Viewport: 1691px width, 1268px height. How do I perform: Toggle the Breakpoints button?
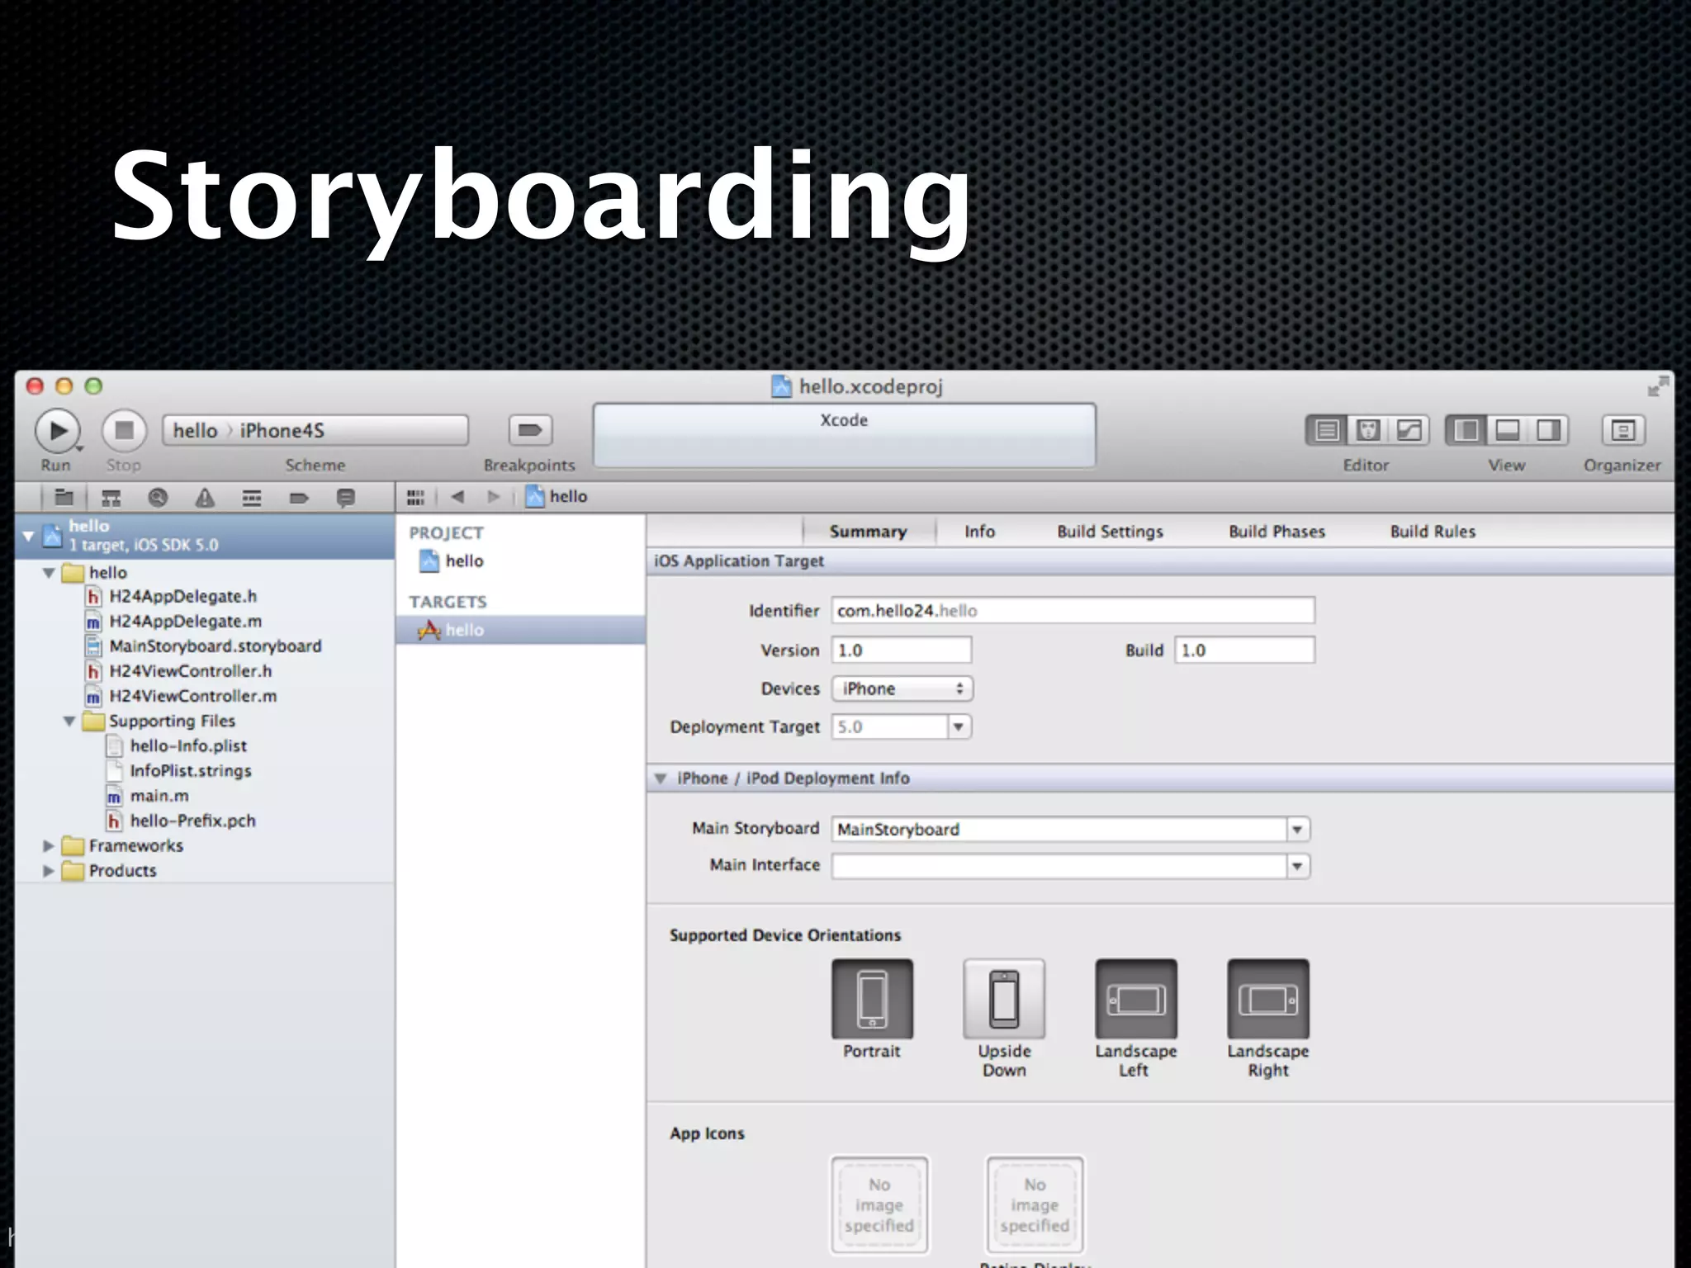click(x=529, y=430)
